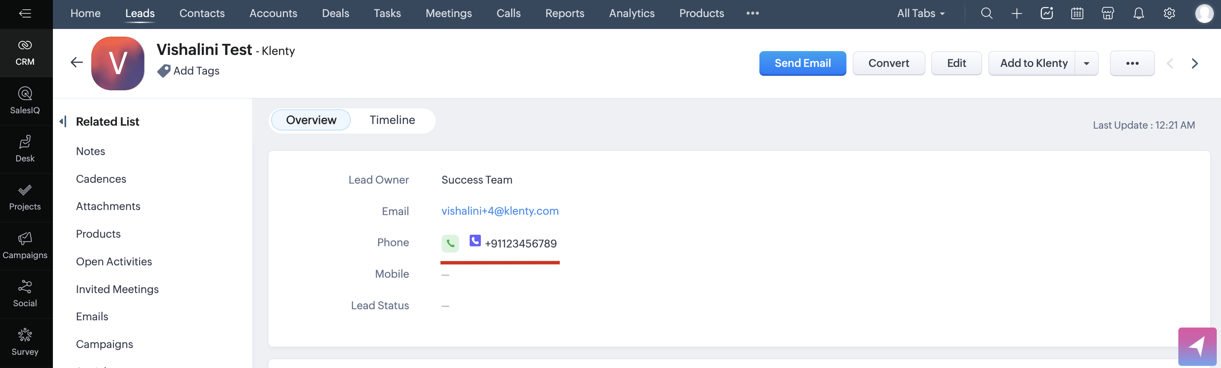Open the calendar icon in top bar
Image resolution: width=1221 pixels, height=368 pixels.
coord(1077,13)
